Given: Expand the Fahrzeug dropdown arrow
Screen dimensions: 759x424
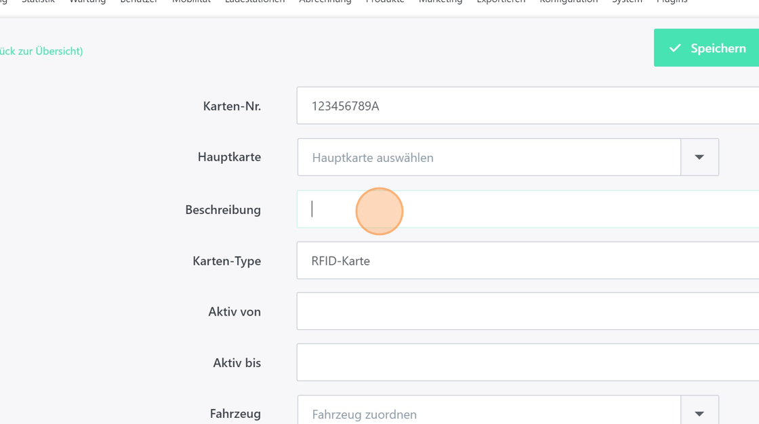Looking at the screenshot, I should 699,413.
